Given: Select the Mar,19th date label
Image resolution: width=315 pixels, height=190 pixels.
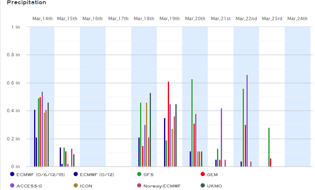Looking at the screenshot, I should coord(169,18).
